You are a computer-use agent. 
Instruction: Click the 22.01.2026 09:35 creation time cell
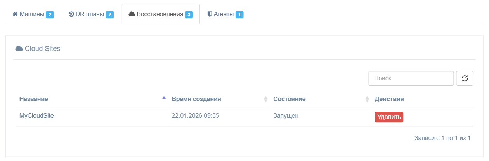click(x=196, y=115)
